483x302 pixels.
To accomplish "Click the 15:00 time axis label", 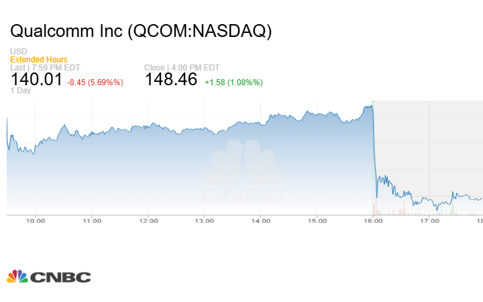I will (317, 220).
